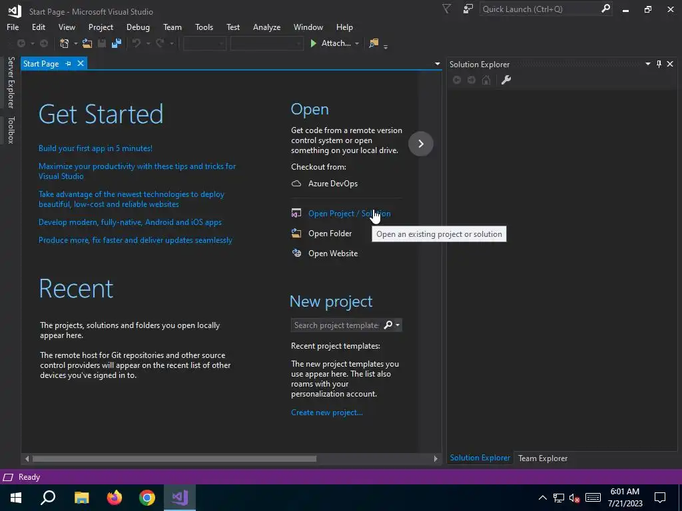Launch Firefox from the taskbar
The height and width of the screenshot is (511, 682).
tap(115, 498)
